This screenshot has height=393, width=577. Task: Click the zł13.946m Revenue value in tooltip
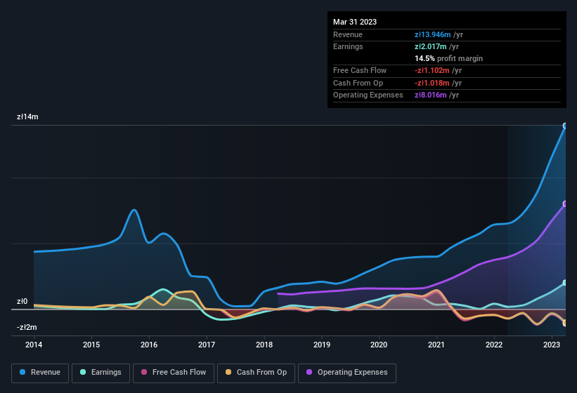(x=432, y=34)
